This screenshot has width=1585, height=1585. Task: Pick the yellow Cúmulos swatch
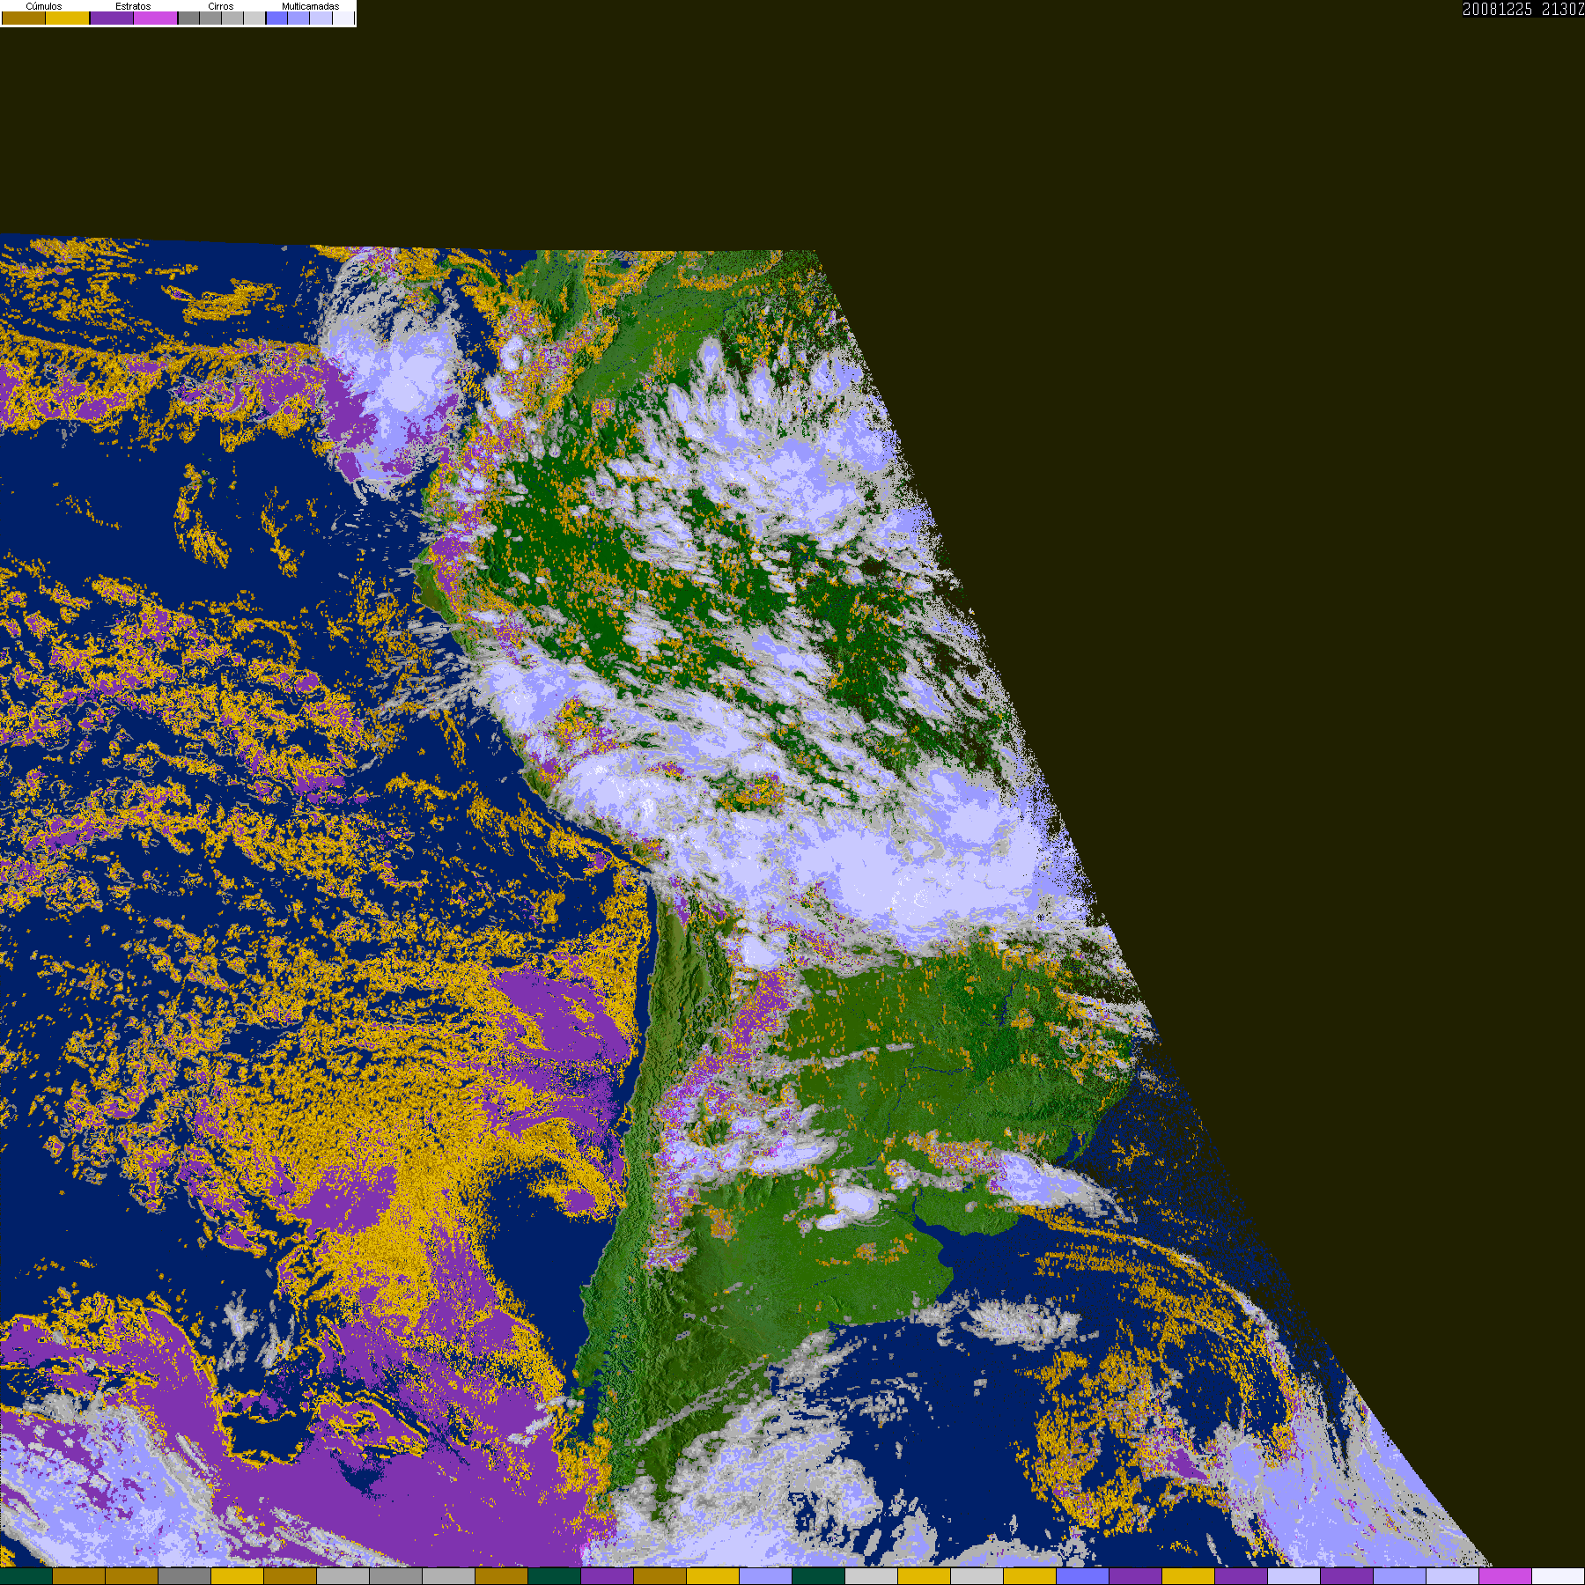[x=68, y=18]
